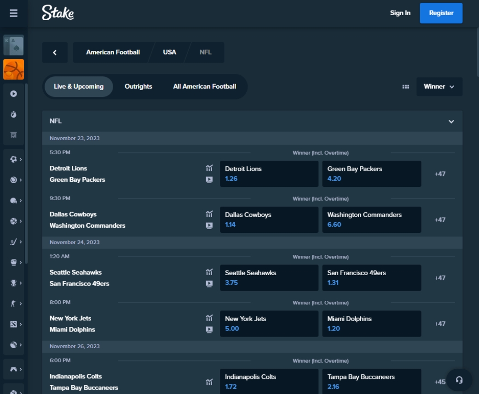Pick San Francisco 49ers odds 1.31
Viewport: 479px width, 394px height.
pos(372,278)
